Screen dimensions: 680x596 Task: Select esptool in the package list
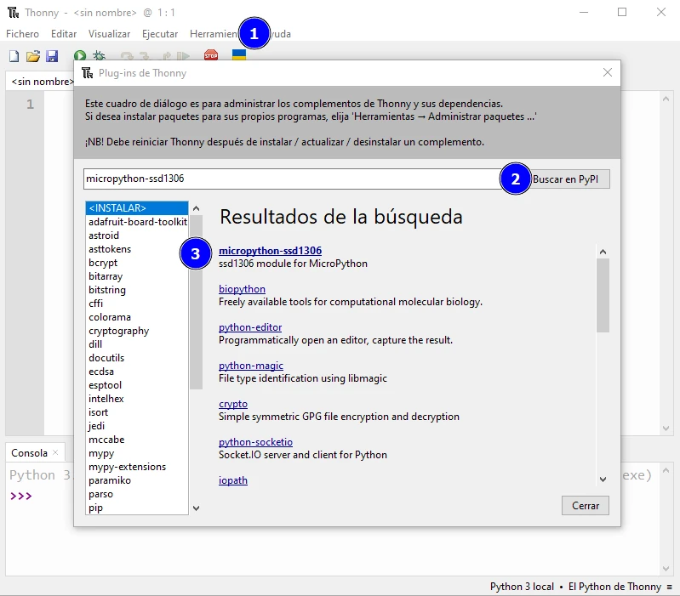137,385
